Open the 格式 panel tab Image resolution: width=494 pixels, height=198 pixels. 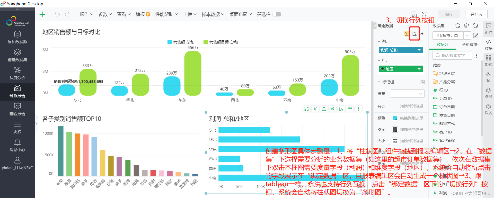coord(488,61)
